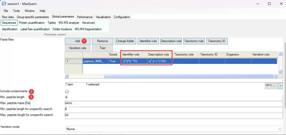
Task: Click the Taxonomy rule column header
Action: [186, 54]
